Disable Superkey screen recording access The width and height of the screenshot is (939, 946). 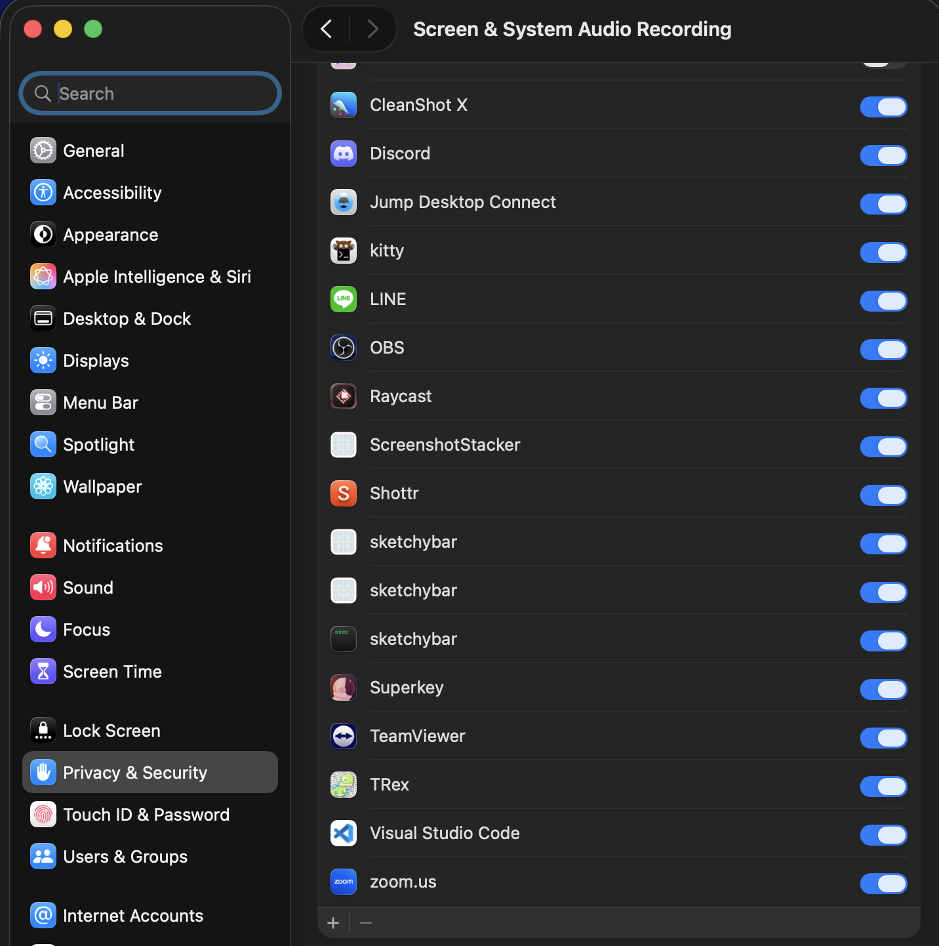pyautogui.click(x=883, y=689)
